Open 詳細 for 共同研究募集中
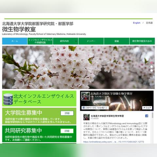The height and width of the screenshot is (157, 157). point(67,131)
